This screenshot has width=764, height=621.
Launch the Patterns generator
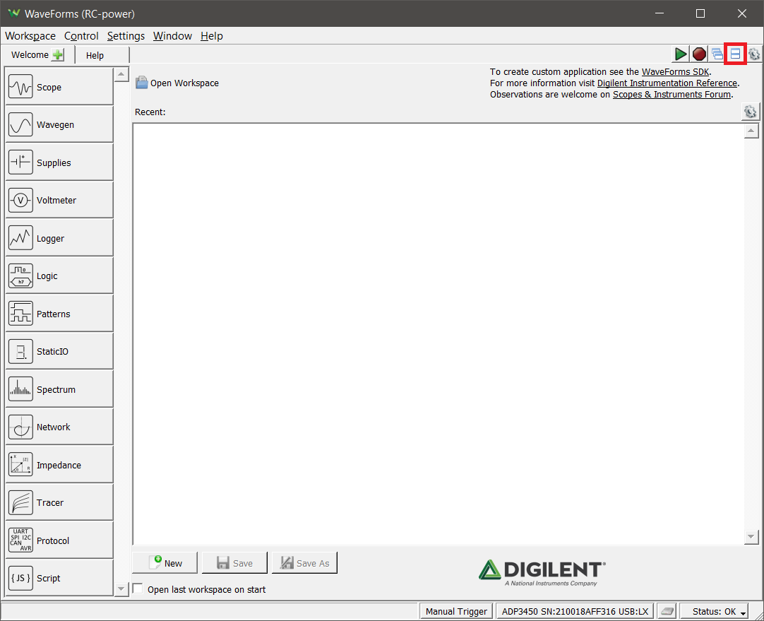point(59,314)
